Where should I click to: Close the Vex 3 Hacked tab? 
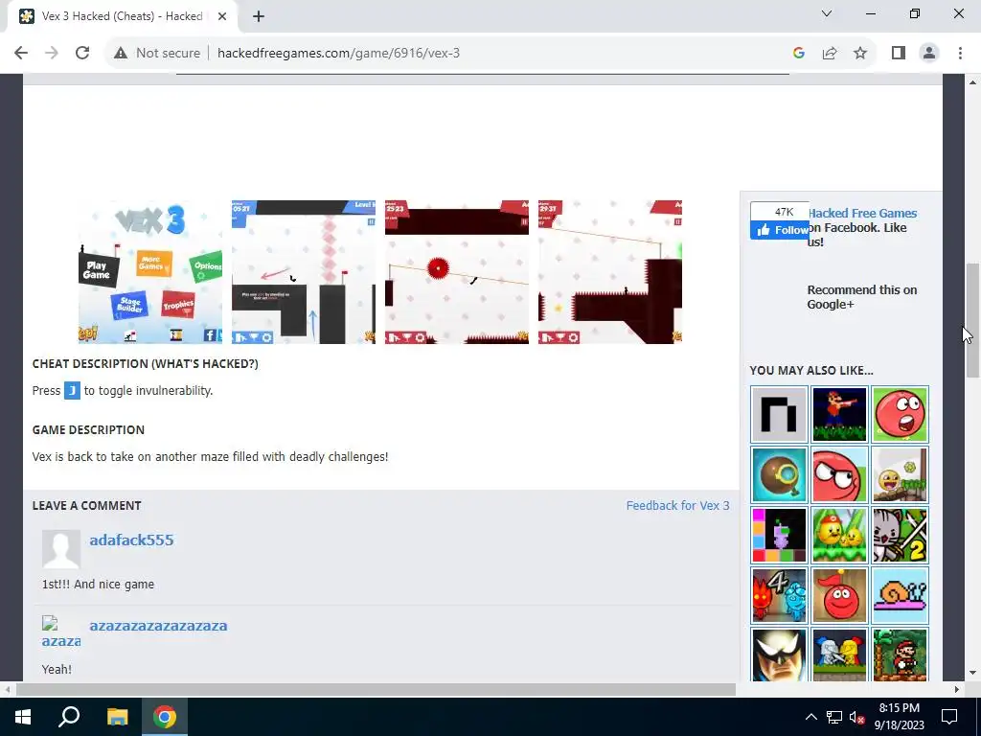(221, 16)
